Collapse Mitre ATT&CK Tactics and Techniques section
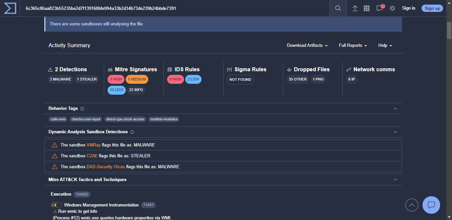Viewport: 452px width, 220px height. point(395,180)
